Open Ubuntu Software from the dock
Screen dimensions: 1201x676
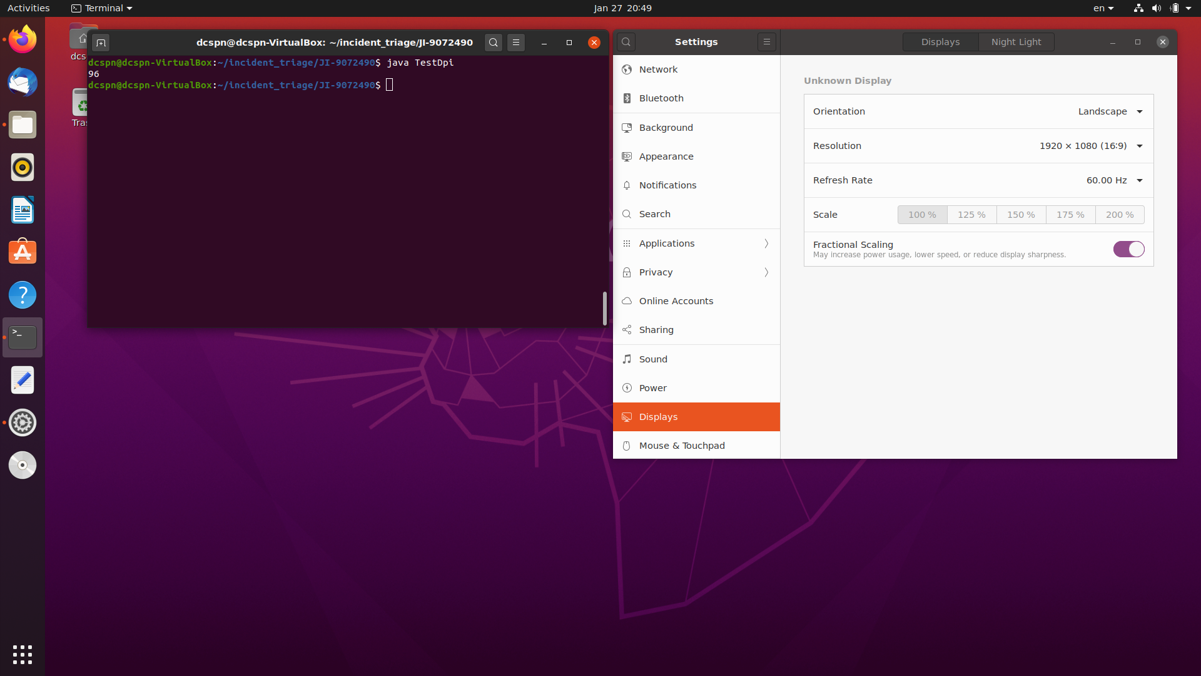point(23,252)
